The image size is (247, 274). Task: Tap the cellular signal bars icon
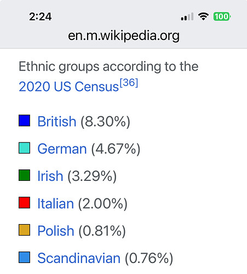(187, 16)
